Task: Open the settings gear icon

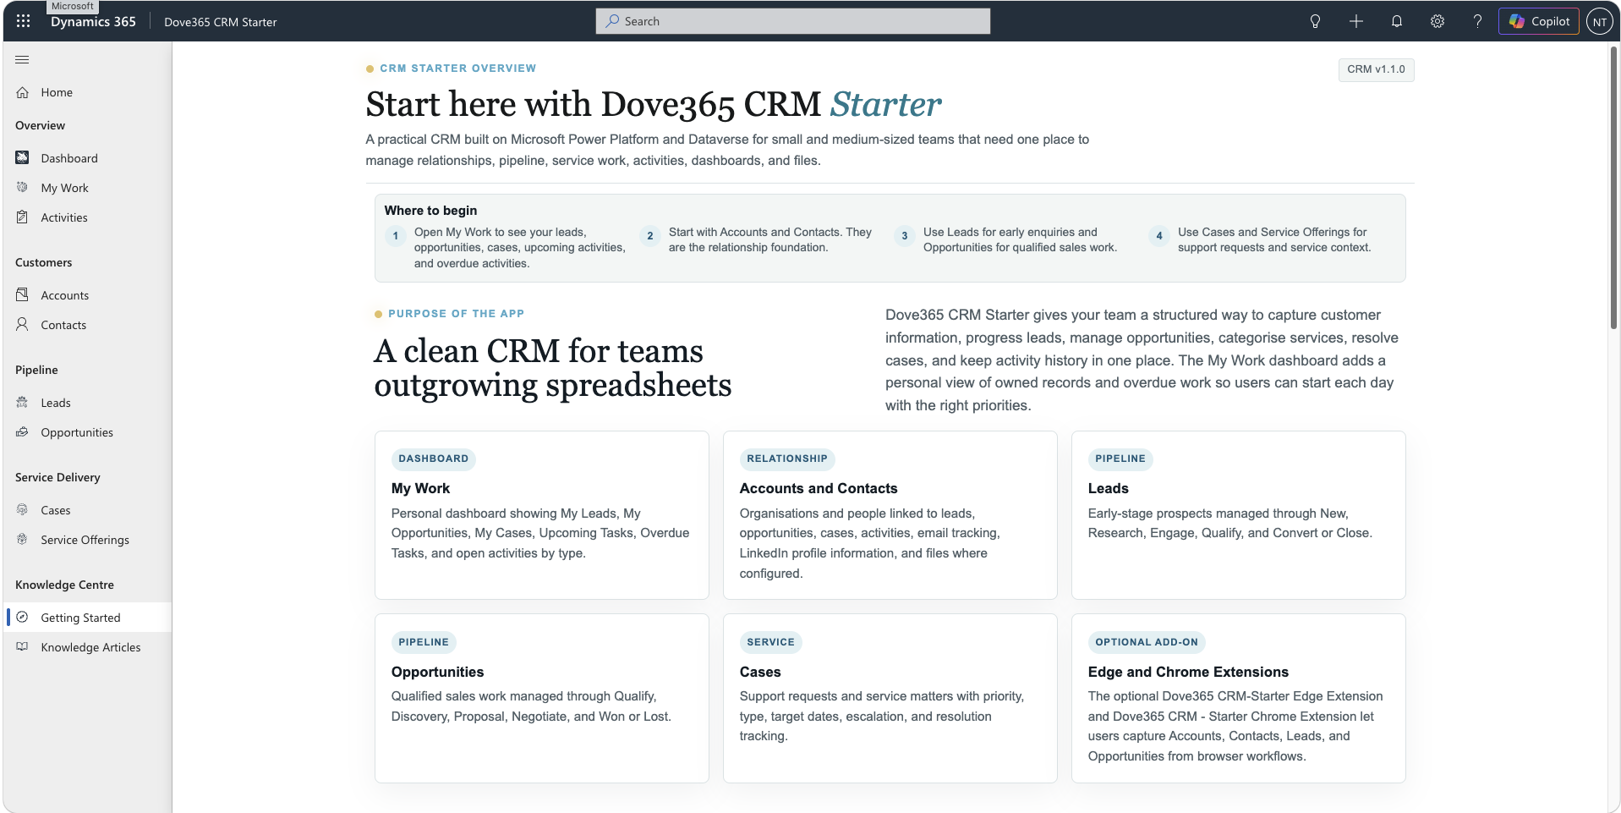Action: 1437,21
